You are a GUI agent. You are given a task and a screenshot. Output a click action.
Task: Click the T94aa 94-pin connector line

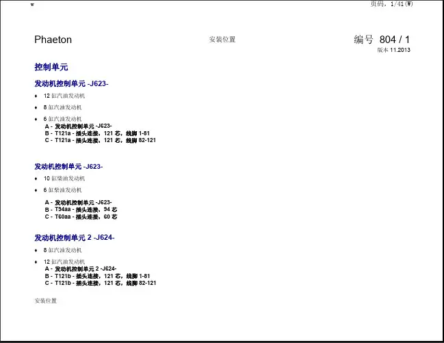81,209
